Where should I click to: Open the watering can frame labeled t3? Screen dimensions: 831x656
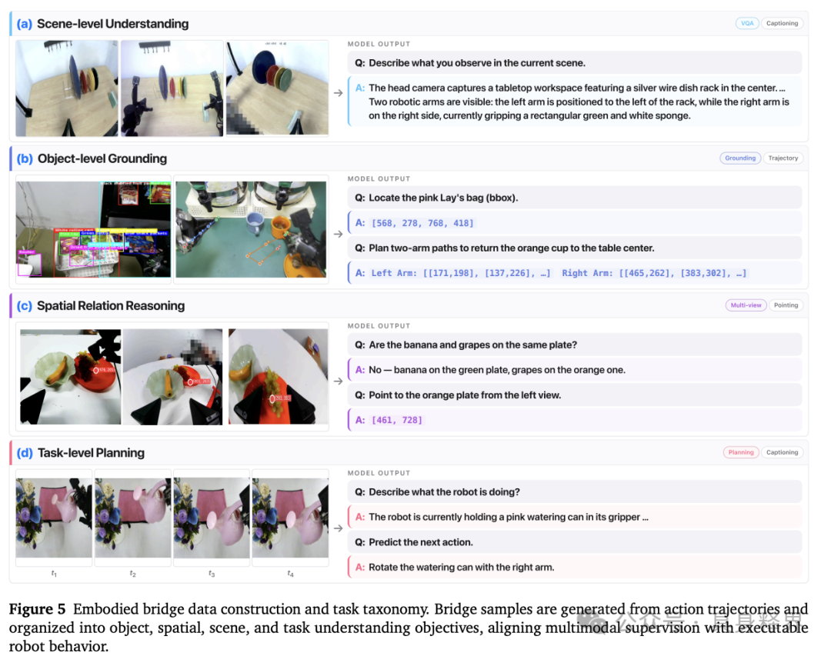tap(212, 518)
